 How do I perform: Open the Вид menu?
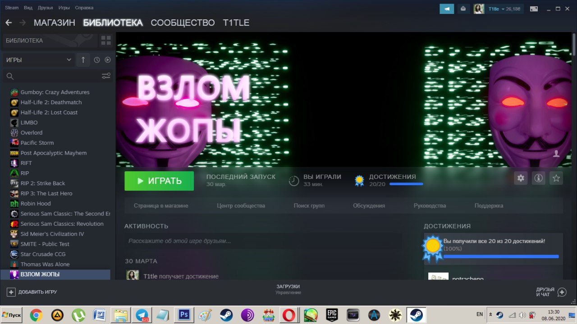coord(28,8)
